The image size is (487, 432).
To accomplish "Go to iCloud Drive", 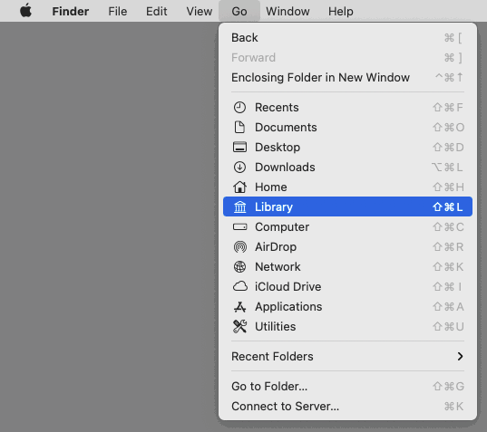I will tap(347, 286).
